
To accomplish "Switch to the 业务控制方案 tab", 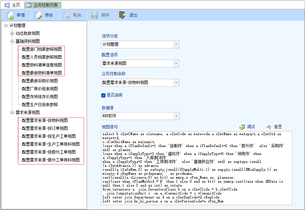I will point(42,5).
